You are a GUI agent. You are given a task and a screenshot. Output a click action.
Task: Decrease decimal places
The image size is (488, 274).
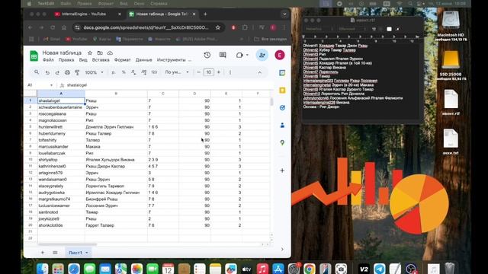point(133,72)
